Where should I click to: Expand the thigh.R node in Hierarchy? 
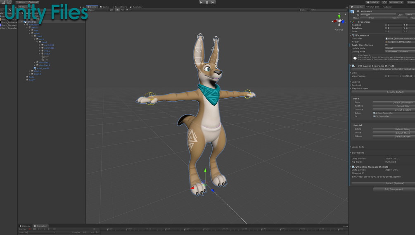(x=30, y=74)
